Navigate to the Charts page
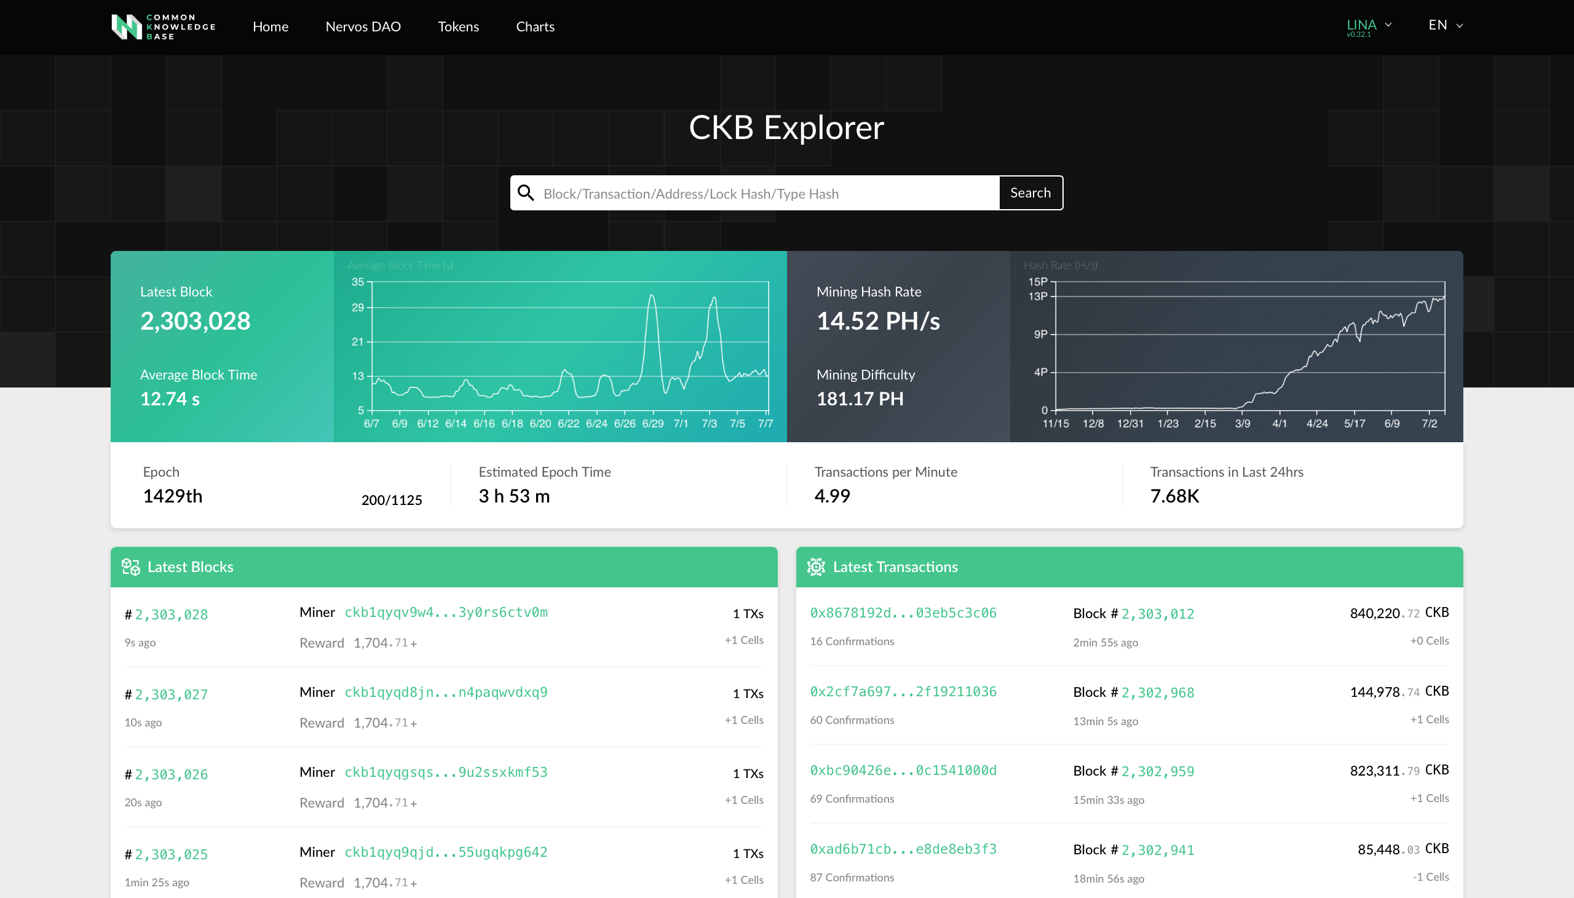 coord(534,26)
